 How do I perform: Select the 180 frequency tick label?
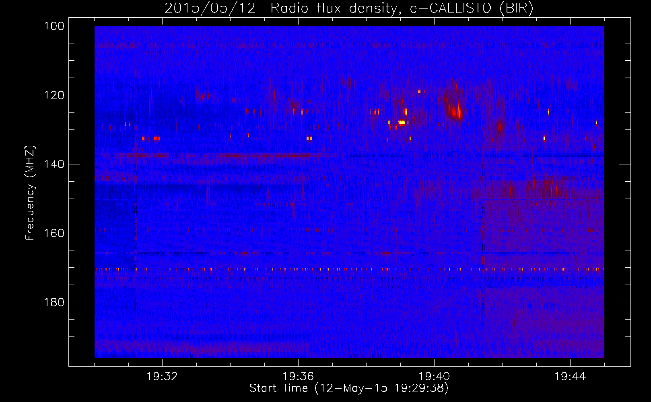54,302
